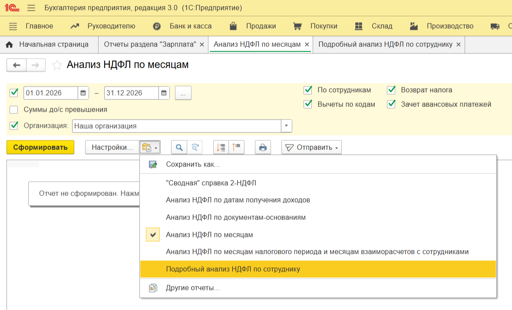This screenshot has width=512, height=310.
Task: Close the "Отчеты раздела Зарплата" tab
Action: [x=201, y=45]
